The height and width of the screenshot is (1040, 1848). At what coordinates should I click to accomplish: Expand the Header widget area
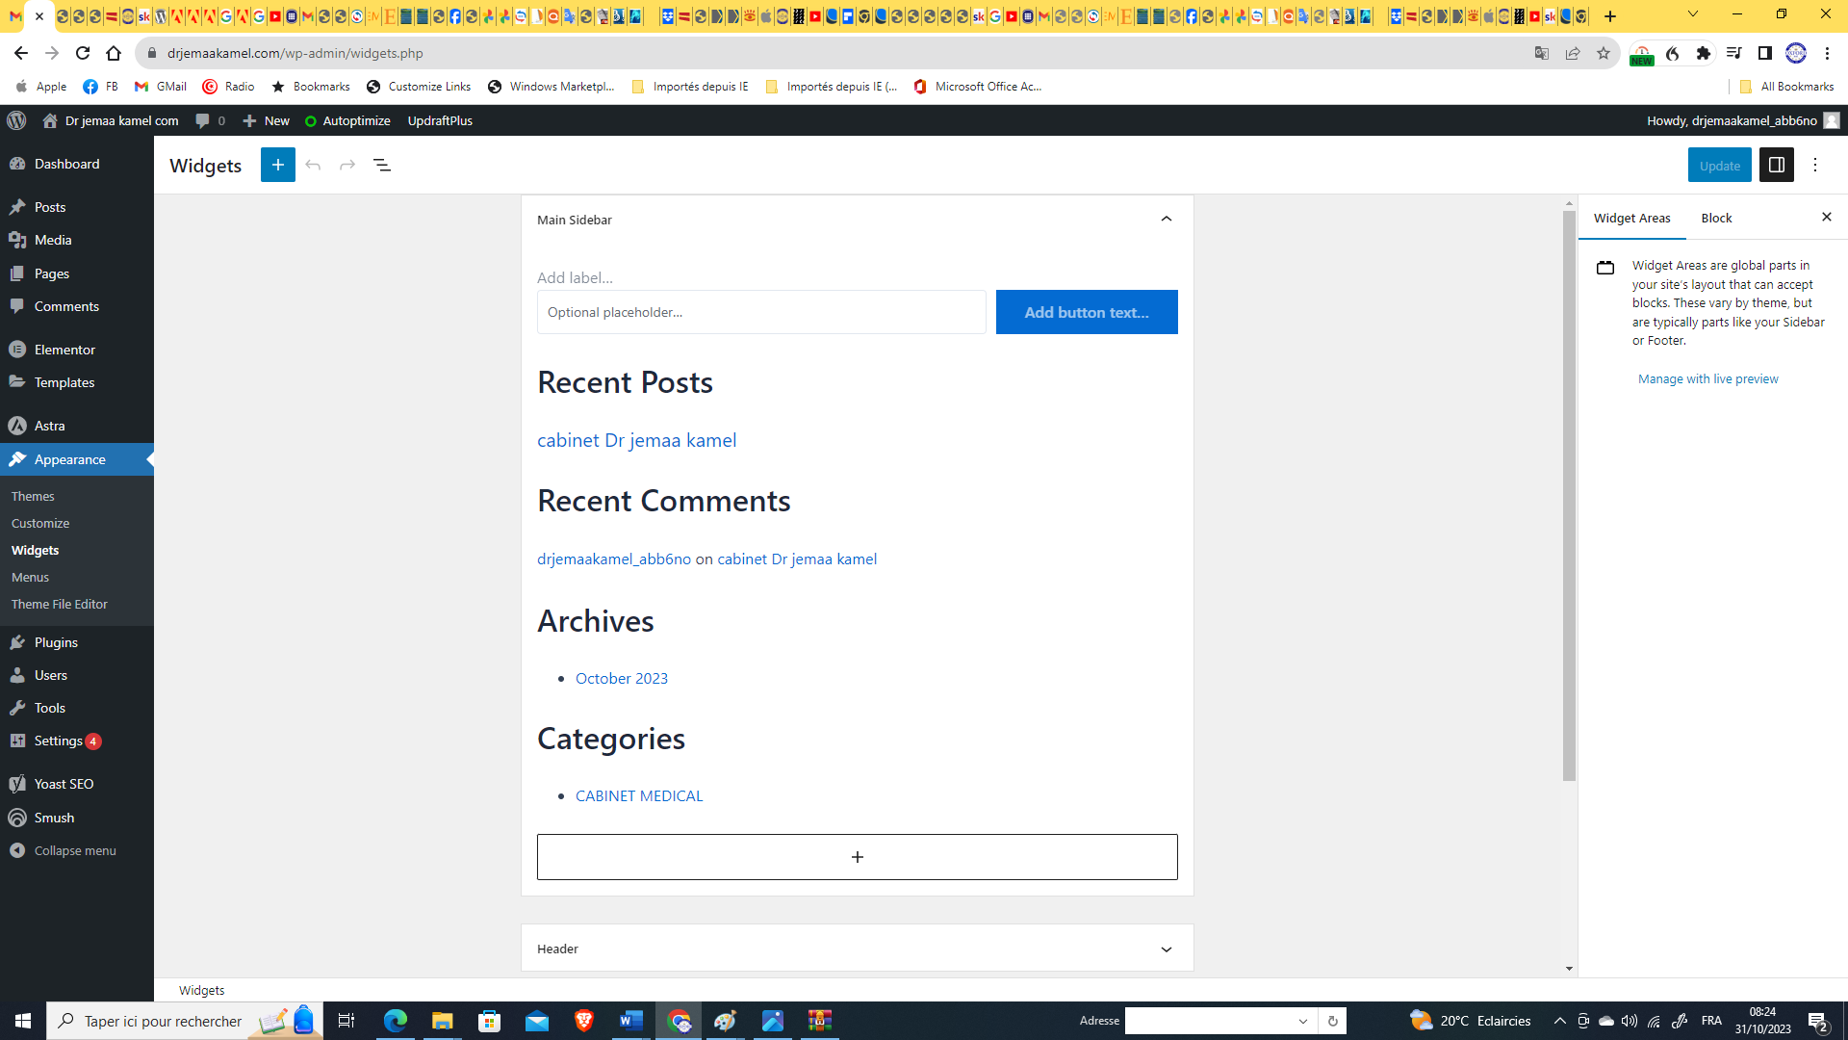tap(1166, 949)
